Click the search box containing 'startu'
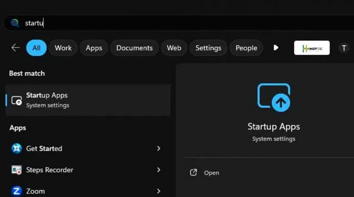 [x=179, y=23]
